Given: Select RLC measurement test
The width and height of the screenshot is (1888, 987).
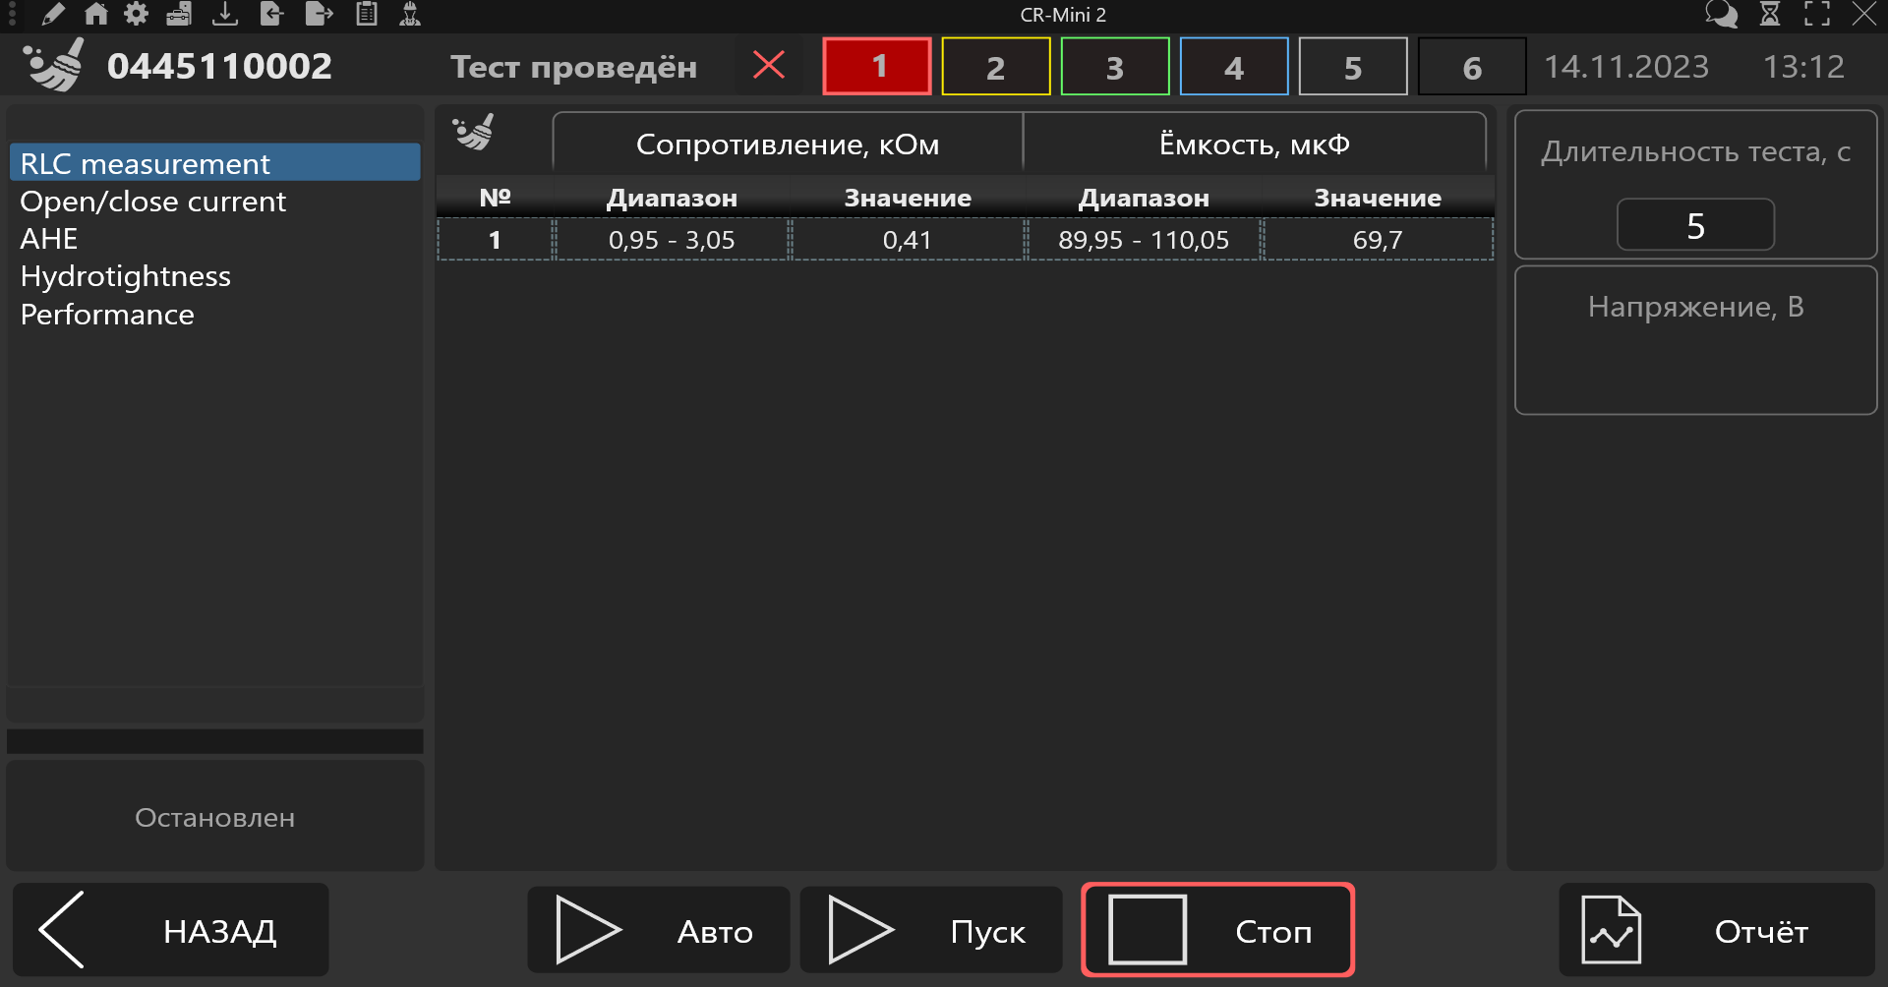Looking at the screenshot, I should coord(215,163).
